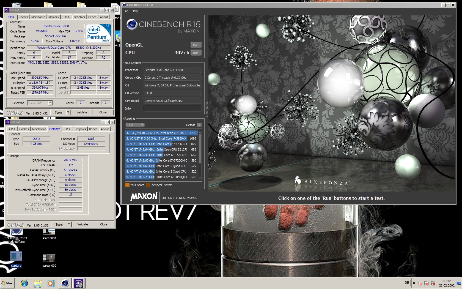This screenshot has width=462, height=289.
Task: Switch to Caches tab in top CPU-Z
Action: [x=23, y=17]
